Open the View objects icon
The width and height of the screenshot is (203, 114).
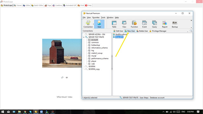click(x=124, y=24)
